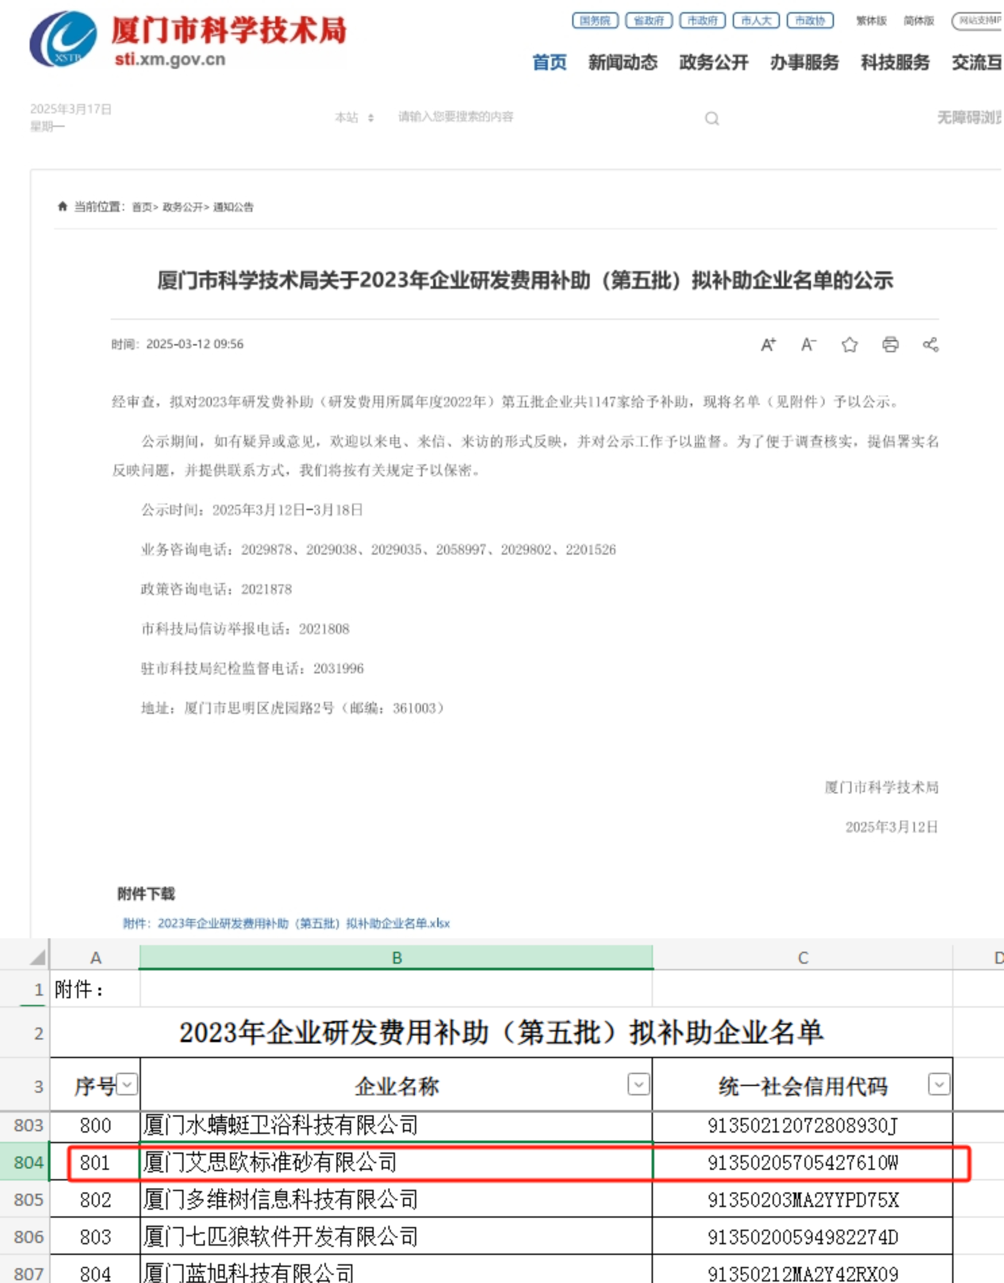Click credit code cell 91350200594982274D
Image resolution: width=1004 pixels, height=1283 pixels.
coord(802,1237)
